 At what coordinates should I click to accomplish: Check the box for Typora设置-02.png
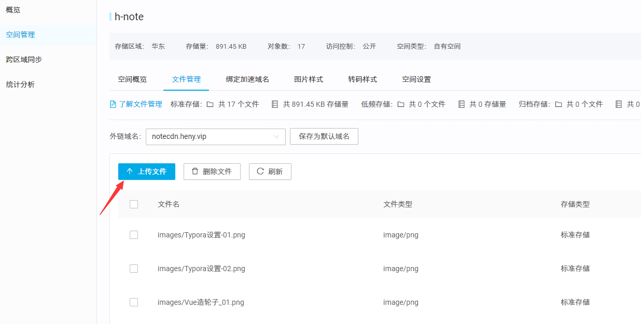(x=134, y=269)
